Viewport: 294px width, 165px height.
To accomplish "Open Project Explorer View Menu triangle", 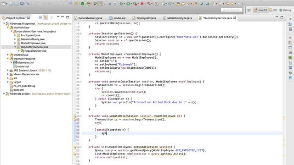I will 58,17.
